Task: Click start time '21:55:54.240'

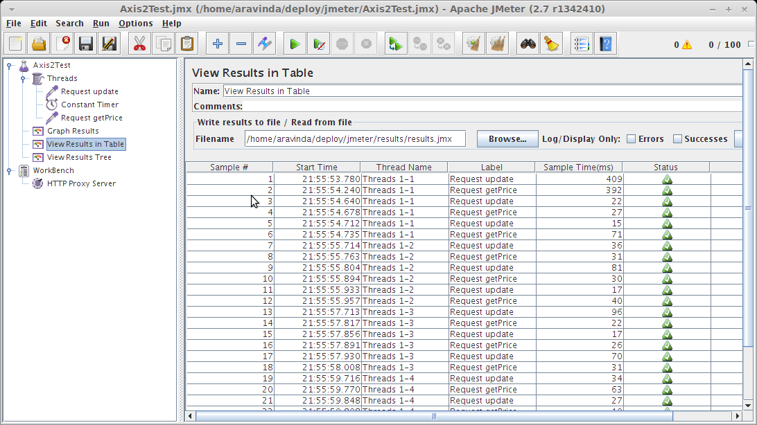Action: pos(317,190)
